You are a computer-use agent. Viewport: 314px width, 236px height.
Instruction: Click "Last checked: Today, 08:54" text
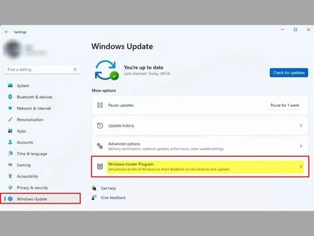tap(147, 74)
